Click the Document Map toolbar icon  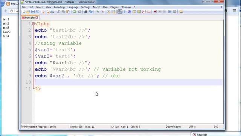(x=139, y=12)
